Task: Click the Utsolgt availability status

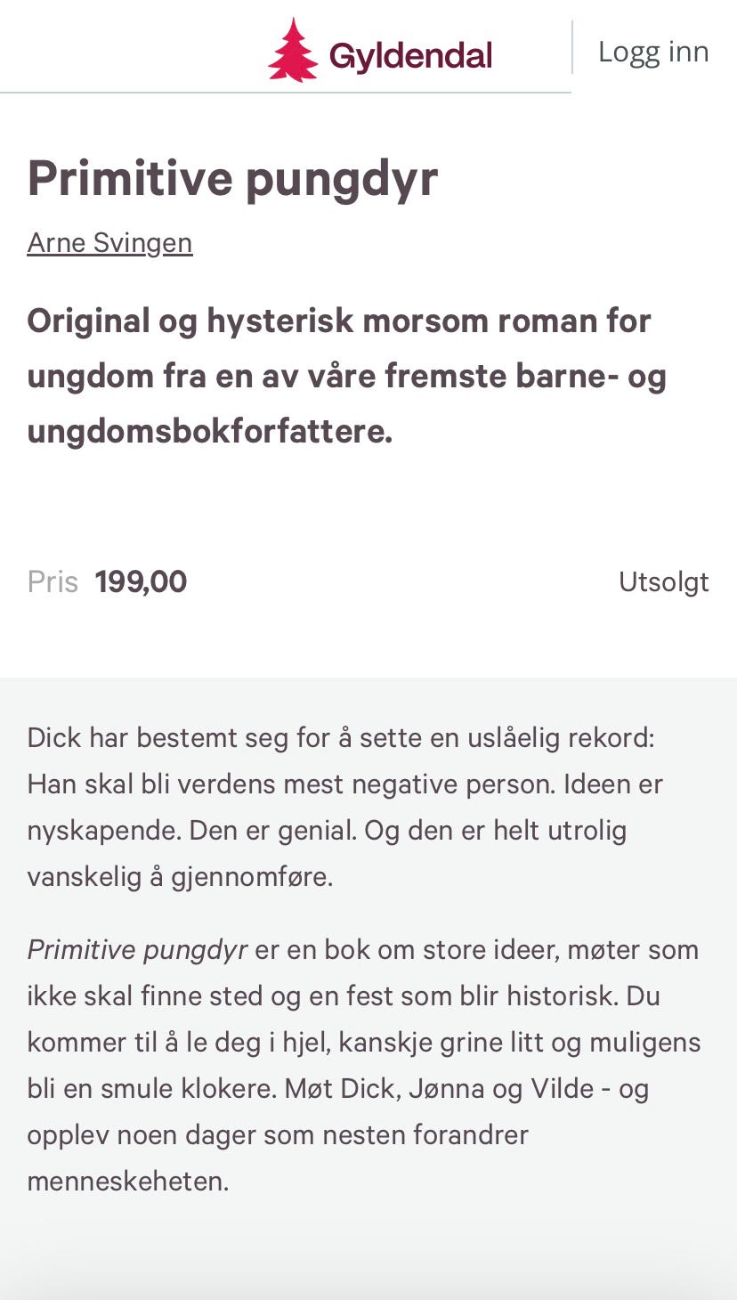Action: point(663,581)
